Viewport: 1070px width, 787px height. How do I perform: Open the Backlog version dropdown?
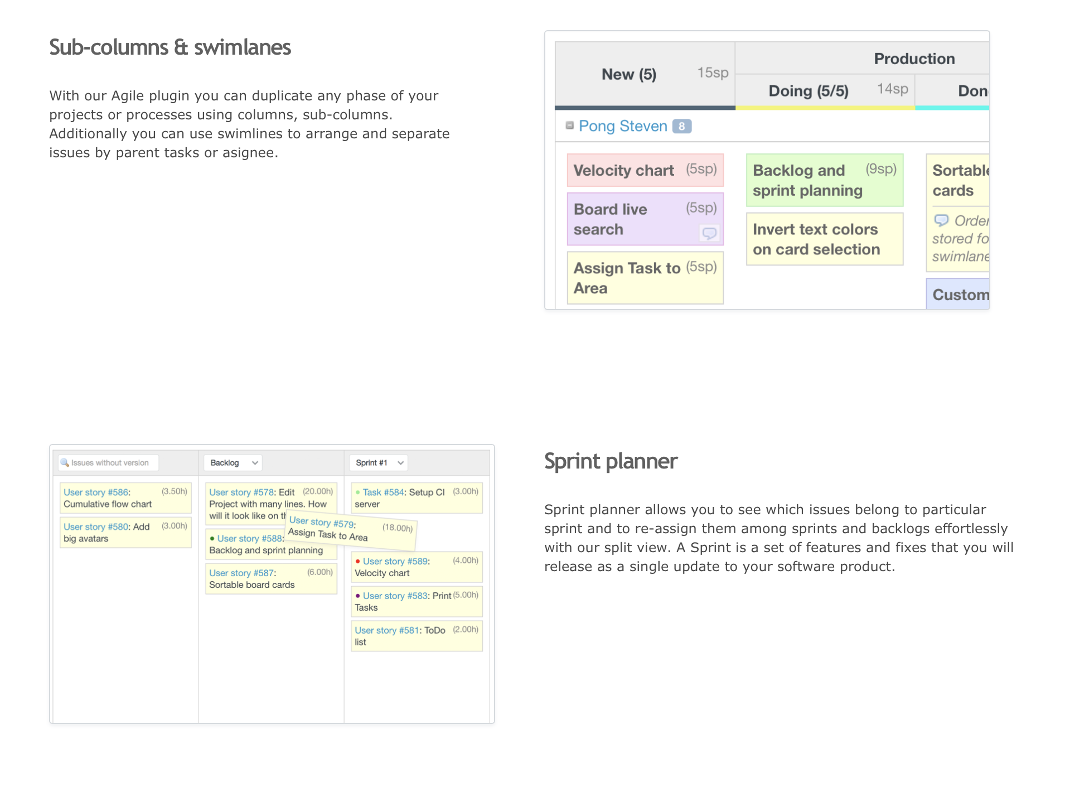(x=233, y=462)
